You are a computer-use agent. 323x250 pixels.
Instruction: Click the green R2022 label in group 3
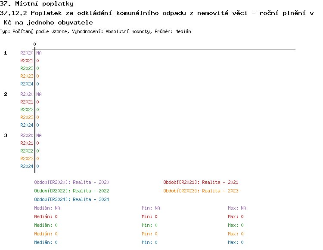point(27,151)
